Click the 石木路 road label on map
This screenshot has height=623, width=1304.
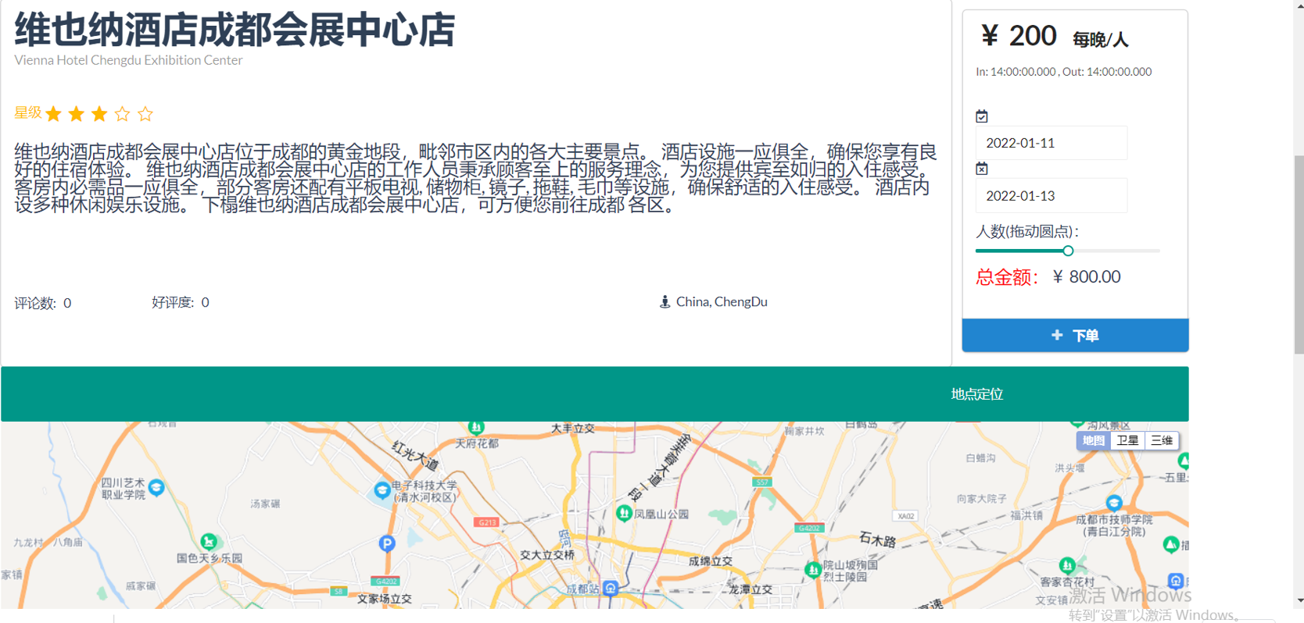(878, 539)
